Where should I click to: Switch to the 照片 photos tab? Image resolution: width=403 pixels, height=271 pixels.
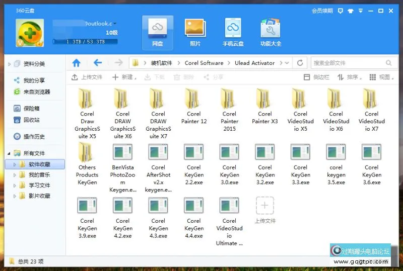click(195, 33)
